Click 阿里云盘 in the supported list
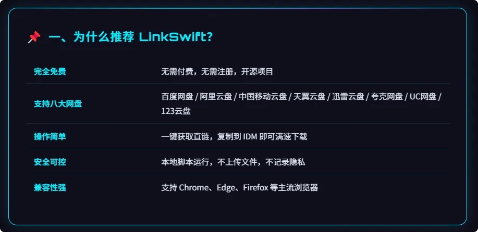This screenshot has width=478, height=232. [x=216, y=97]
